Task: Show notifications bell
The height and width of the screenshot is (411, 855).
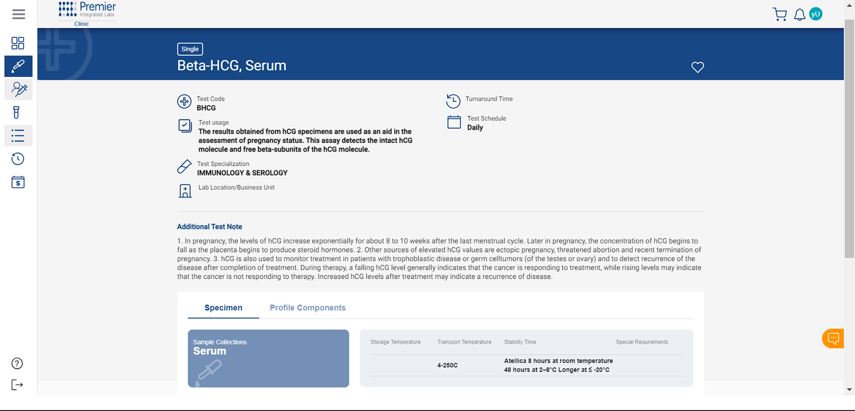Action: tap(799, 15)
